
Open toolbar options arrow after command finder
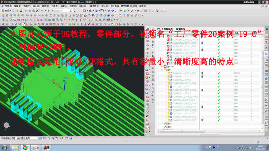tap(75, 11)
